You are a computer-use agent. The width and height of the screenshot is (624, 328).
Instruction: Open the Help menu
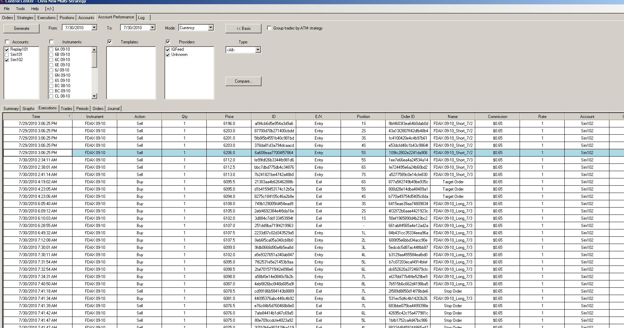click(x=35, y=9)
